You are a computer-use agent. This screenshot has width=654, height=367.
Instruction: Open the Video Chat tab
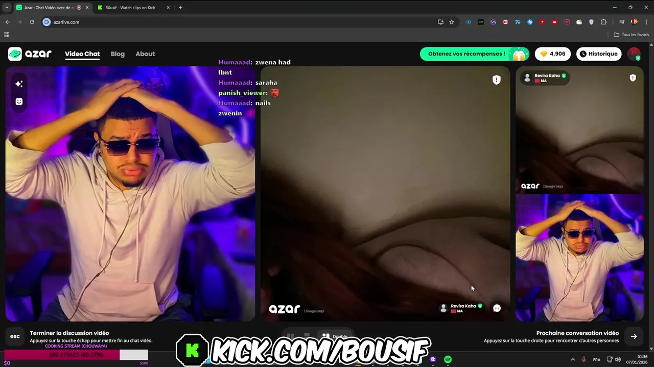click(x=82, y=54)
